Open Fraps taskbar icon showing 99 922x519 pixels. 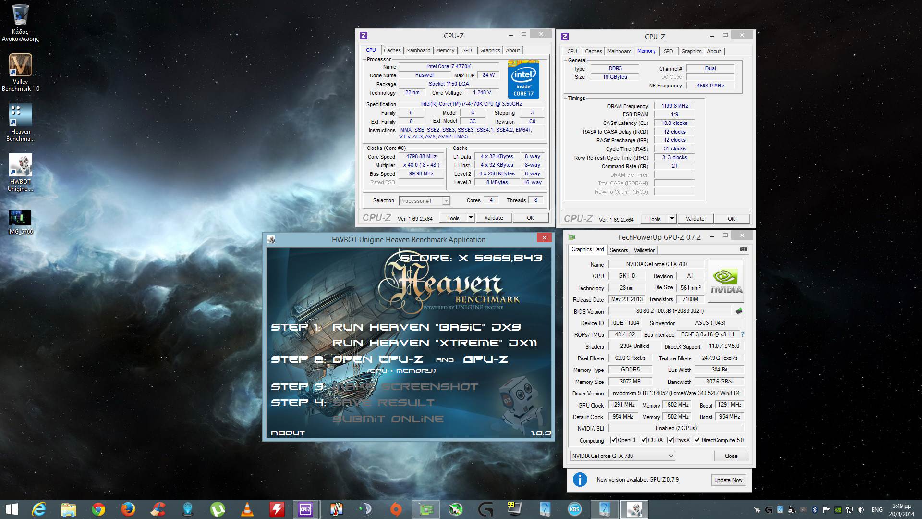[x=514, y=509]
